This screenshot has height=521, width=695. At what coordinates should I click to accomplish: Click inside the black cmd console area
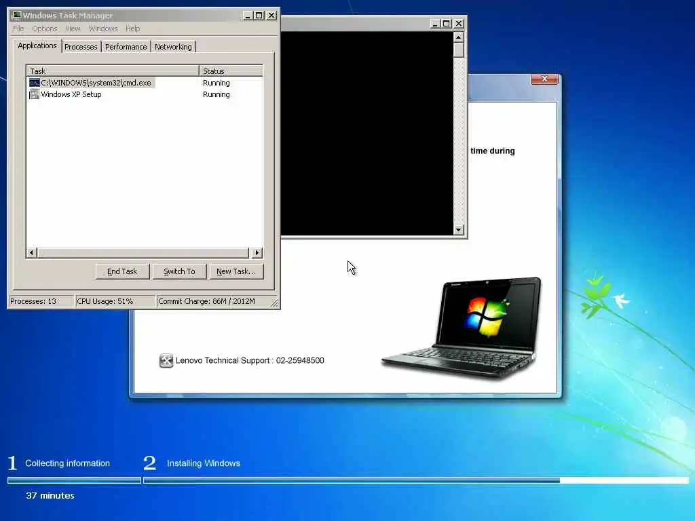point(367,133)
